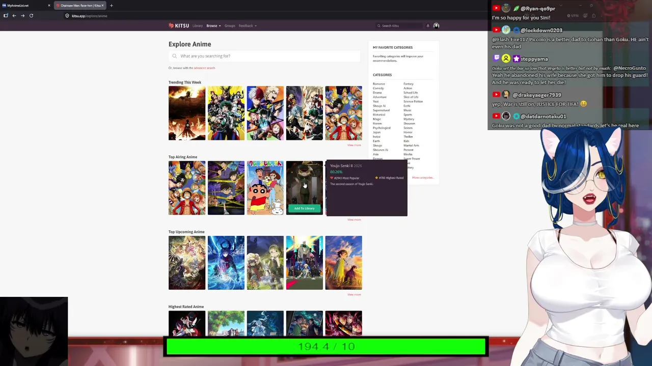Select the Shounen category
Screen dimensions: 652x366
pyautogui.click(x=410, y=124)
